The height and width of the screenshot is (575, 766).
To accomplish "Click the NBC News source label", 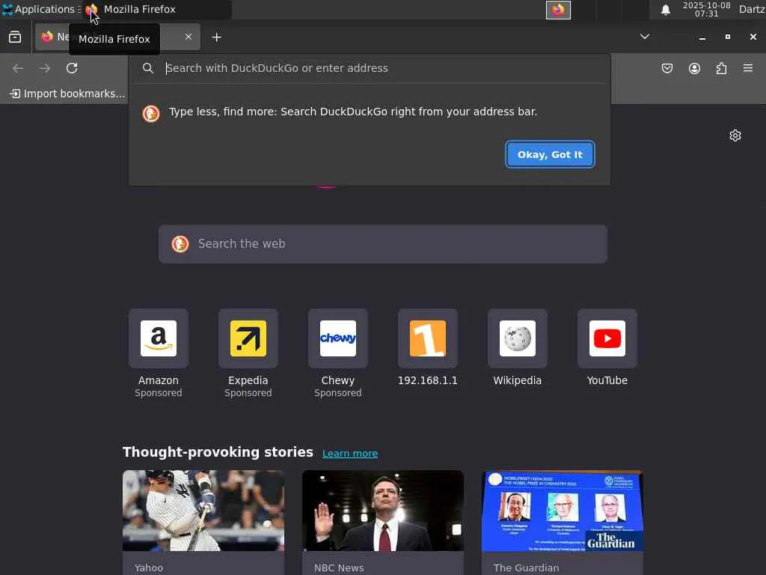I will pyautogui.click(x=339, y=568).
